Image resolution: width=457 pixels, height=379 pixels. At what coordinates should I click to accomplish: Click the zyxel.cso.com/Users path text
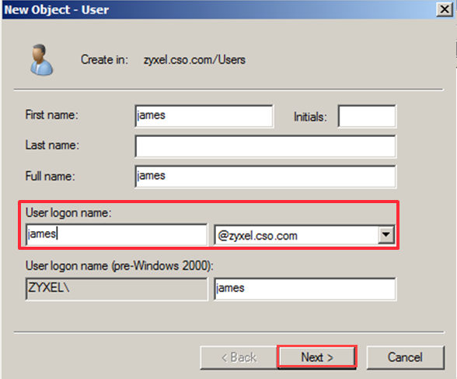point(194,60)
